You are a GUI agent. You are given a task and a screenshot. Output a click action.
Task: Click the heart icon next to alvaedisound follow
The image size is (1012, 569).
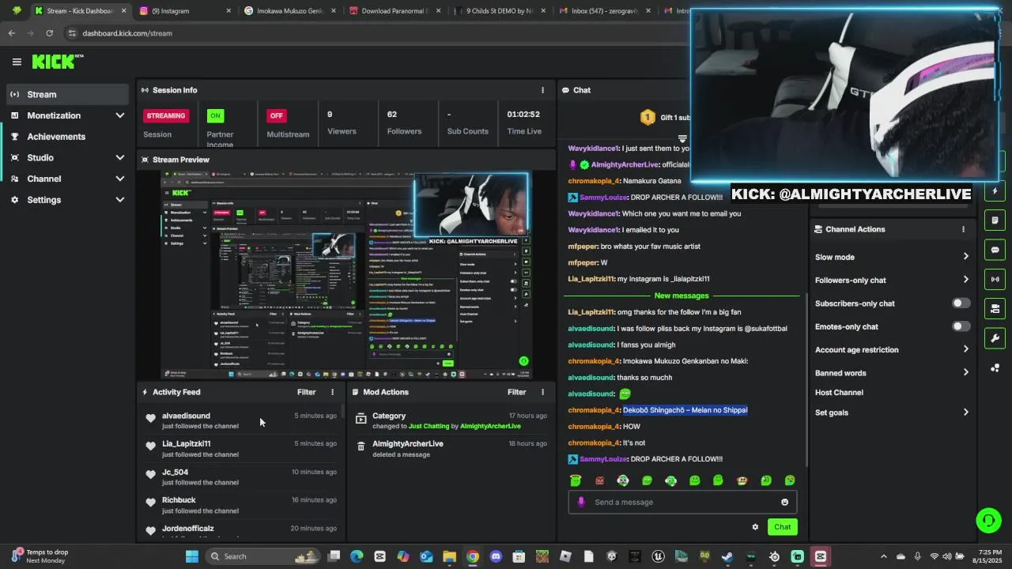click(x=150, y=418)
